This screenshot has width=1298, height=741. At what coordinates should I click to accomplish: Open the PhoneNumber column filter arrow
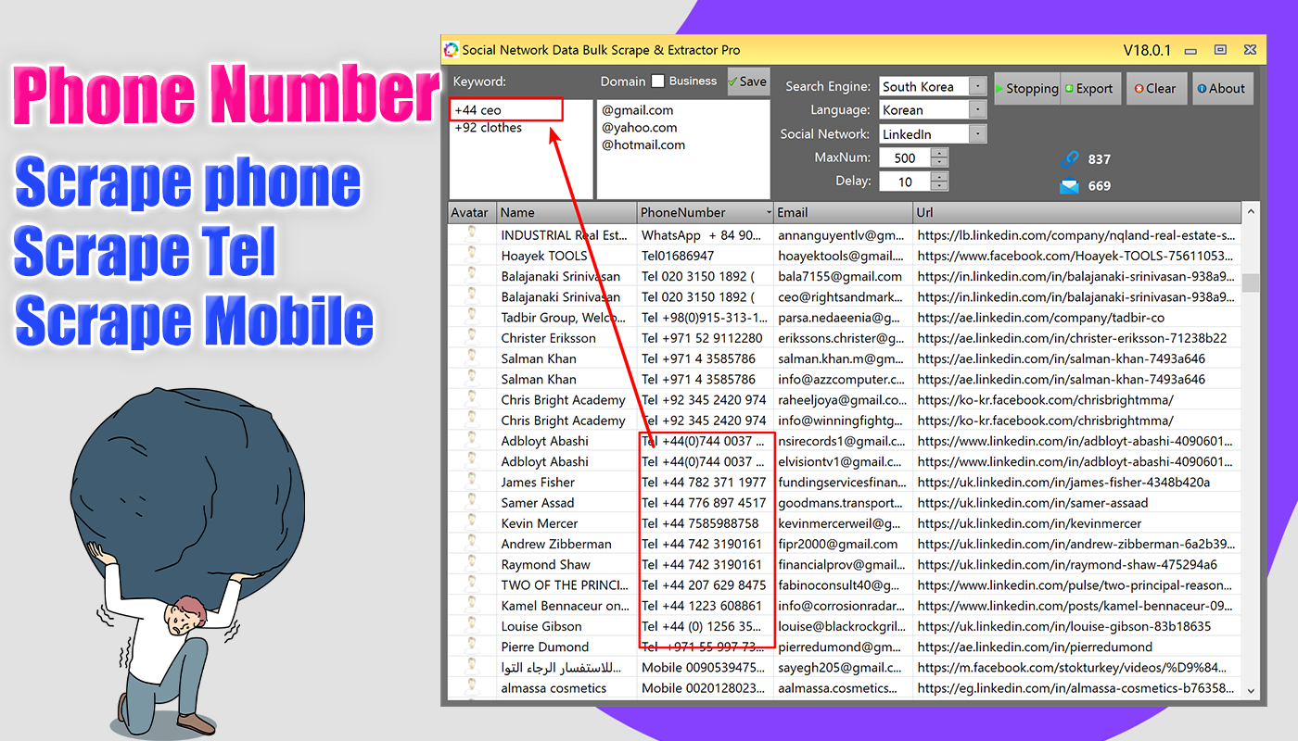point(767,212)
